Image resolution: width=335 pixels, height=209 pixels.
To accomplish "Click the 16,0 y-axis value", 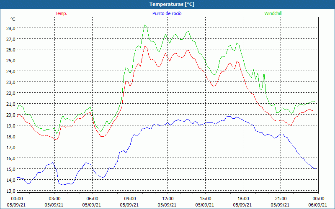I will tap(11, 158).
